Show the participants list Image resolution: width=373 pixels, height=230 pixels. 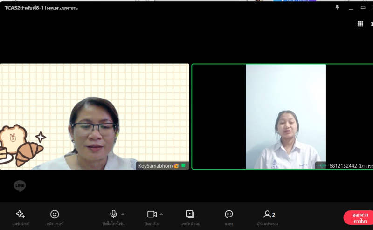269,214
